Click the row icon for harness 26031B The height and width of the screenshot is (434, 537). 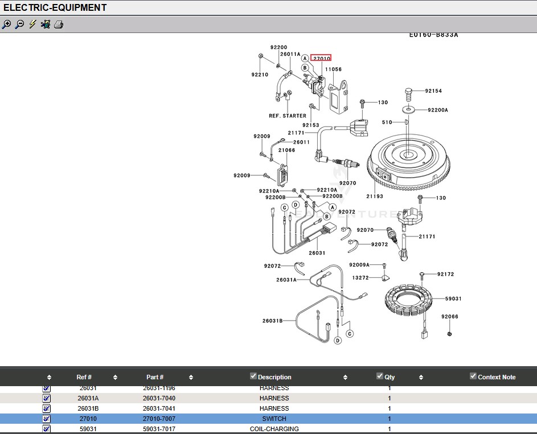coord(47,408)
